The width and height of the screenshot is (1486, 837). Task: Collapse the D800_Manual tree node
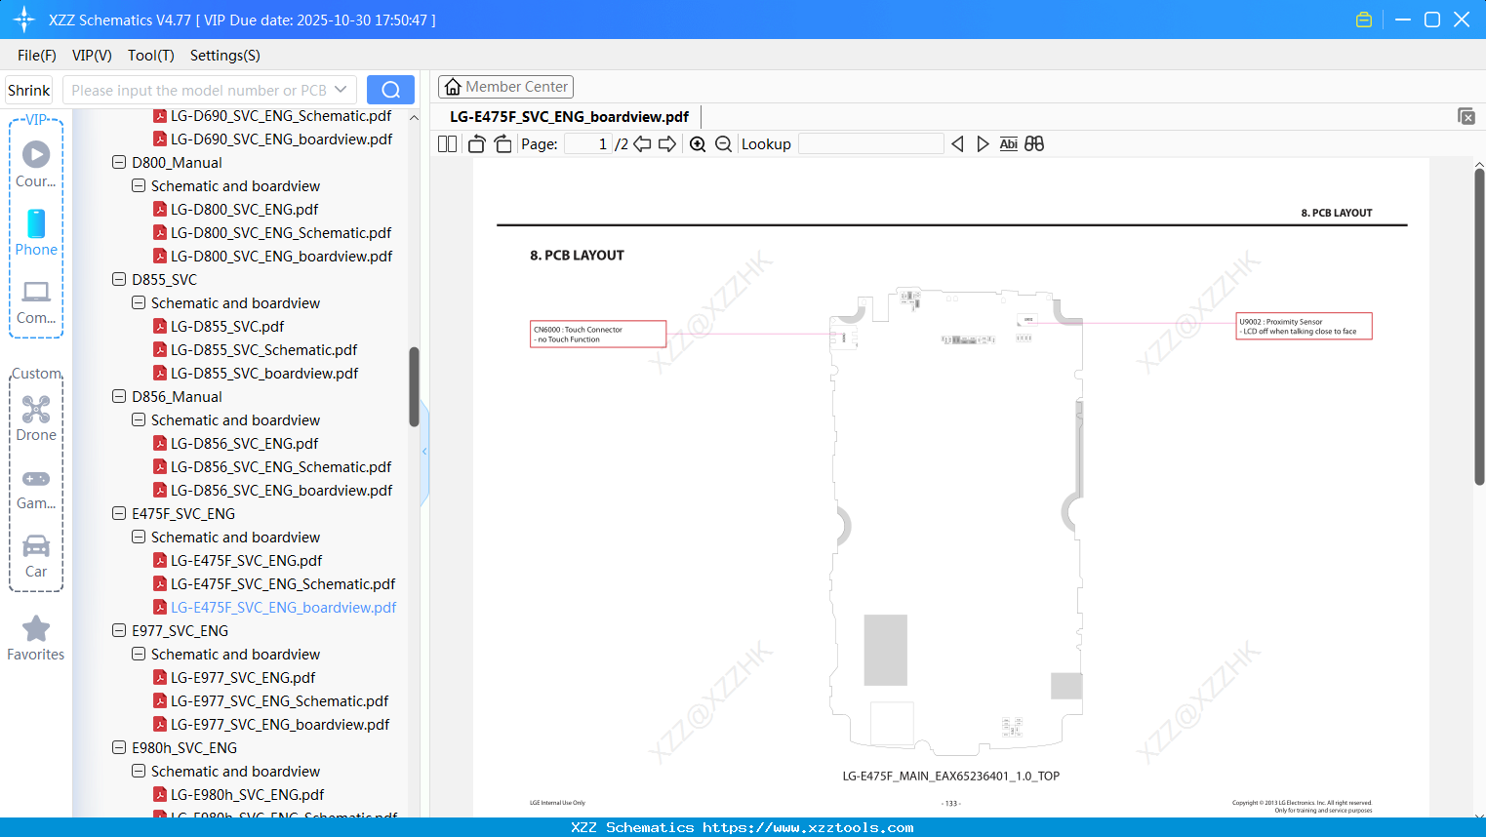click(119, 163)
